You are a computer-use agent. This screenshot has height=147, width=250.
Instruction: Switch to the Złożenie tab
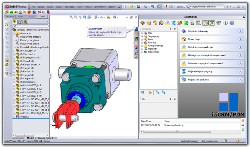[9, 17]
